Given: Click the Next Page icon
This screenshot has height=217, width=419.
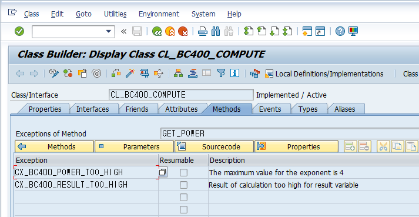Looking at the screenshot, I should 274,31.
